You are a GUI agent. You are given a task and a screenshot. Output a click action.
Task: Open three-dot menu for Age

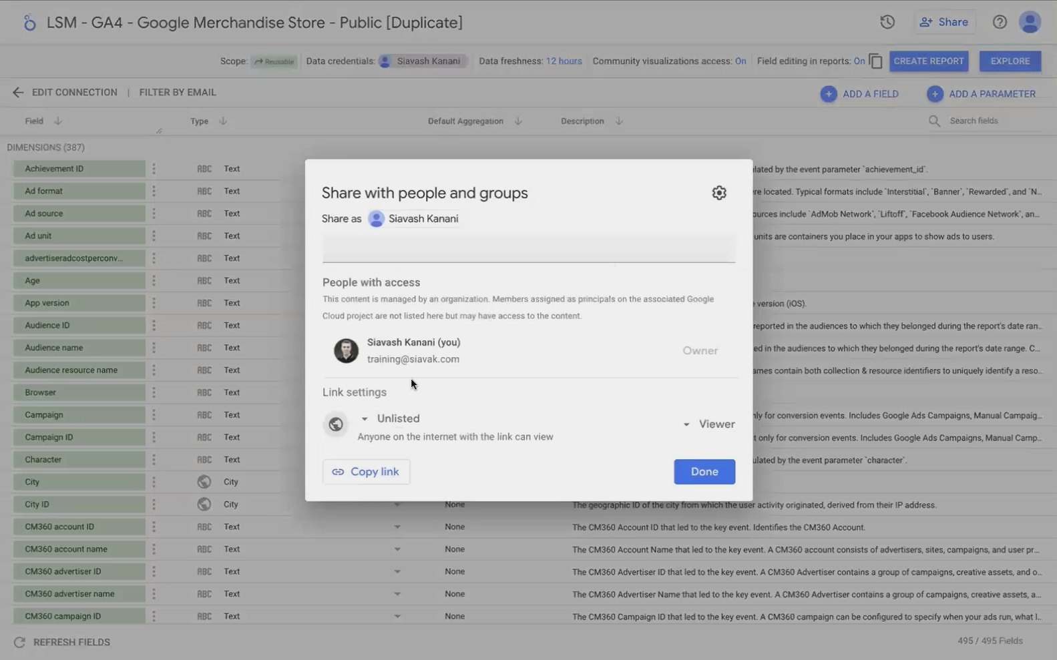tap(154, 281)
